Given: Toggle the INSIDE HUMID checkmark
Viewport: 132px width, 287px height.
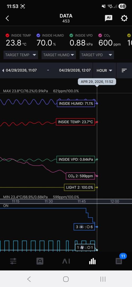Looking at the screenshot, I should coord(38,35).
